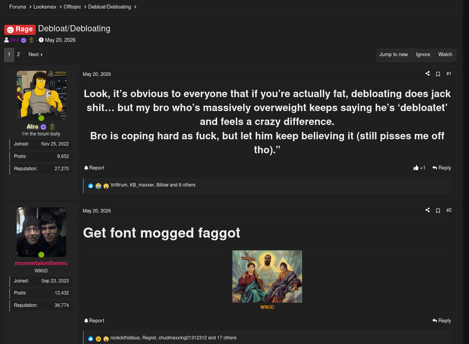Open permalink #2
The width and height of the screenshot is (469, 344).
click(x=449, y=210)
